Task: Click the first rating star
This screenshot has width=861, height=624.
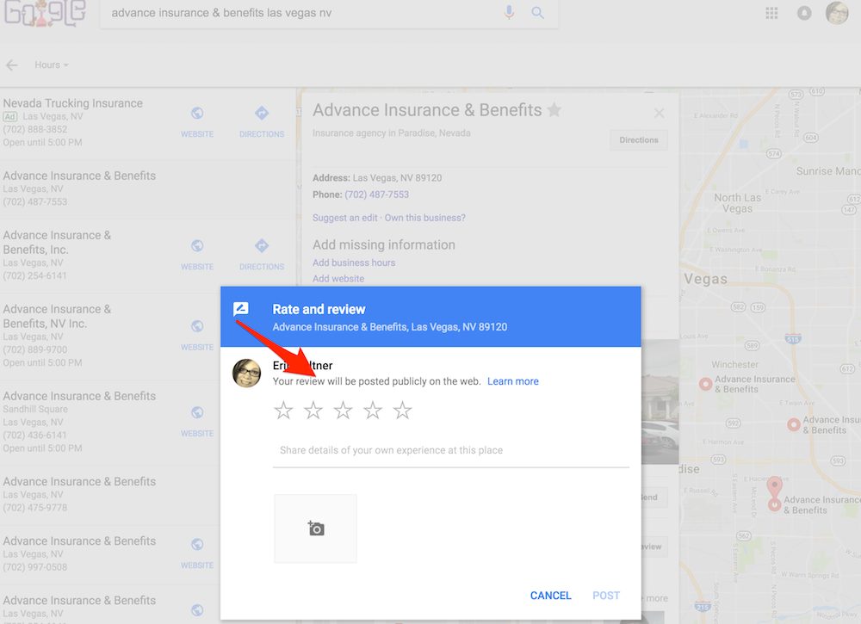Action: tap(283, 410)
